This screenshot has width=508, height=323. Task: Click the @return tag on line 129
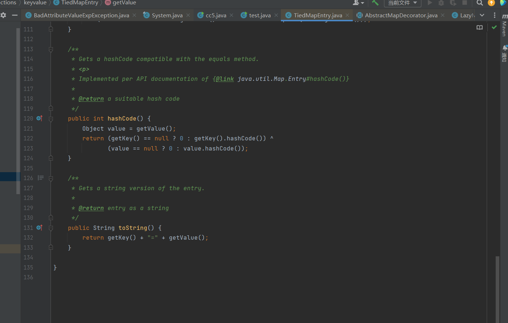click(x=91, y=208)
